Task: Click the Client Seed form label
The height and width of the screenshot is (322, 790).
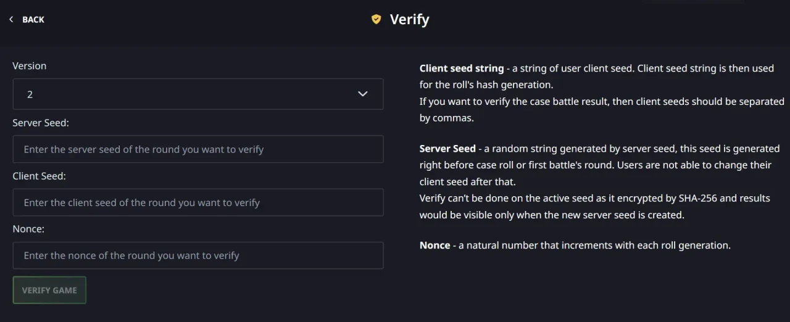Action: (39, 176)
